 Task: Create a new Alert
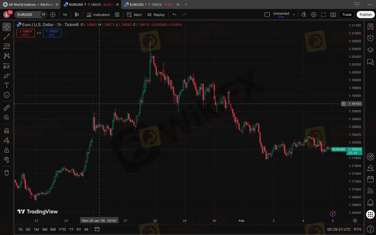[x=134, y=15]
